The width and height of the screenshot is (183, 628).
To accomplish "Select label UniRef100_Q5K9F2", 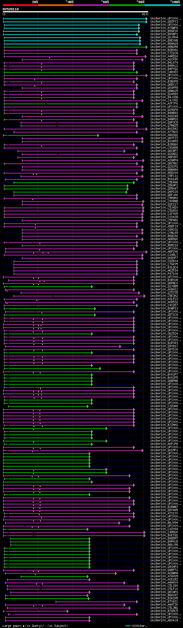I will pos(164,185).
